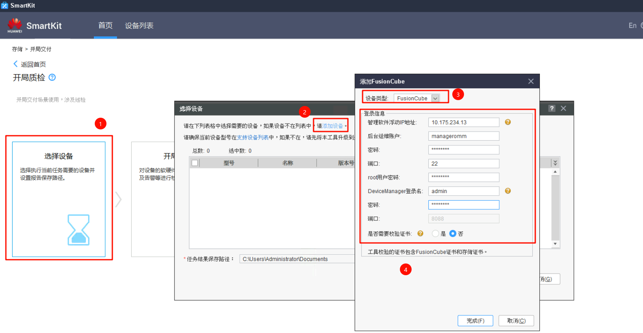Click help icon beside 管理软件浮动IP地址 field
This screenshot has width=643, height=333.
click(x=508, y=122)
